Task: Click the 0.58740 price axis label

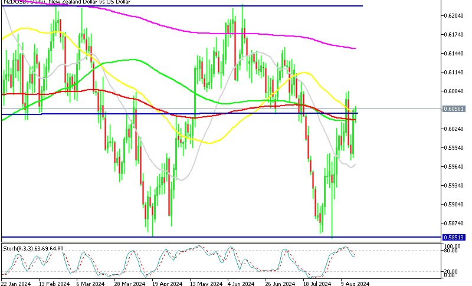Action: [x=454, y=223]
